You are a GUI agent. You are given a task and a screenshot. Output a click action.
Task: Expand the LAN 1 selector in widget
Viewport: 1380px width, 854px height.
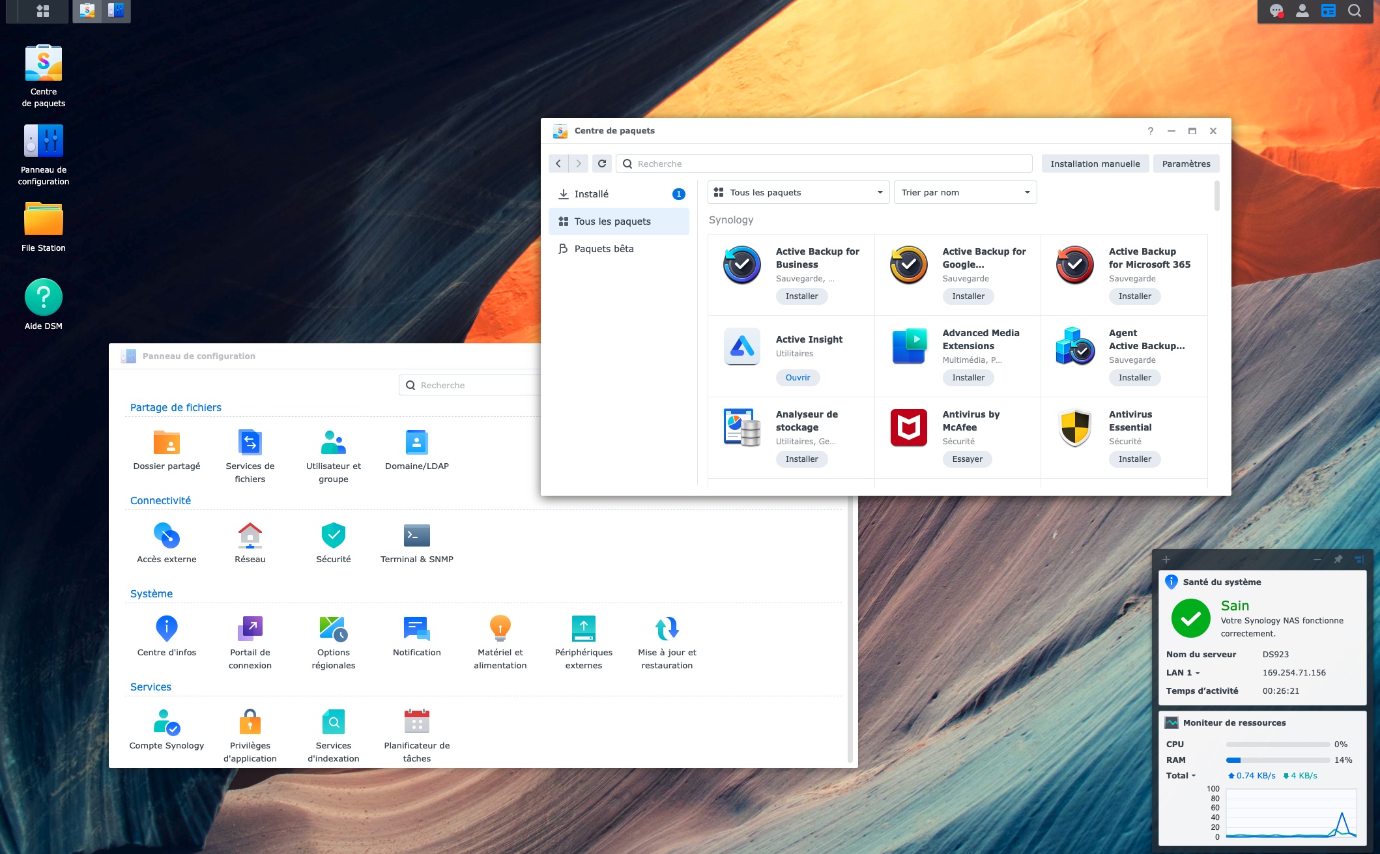point(1183,672)
